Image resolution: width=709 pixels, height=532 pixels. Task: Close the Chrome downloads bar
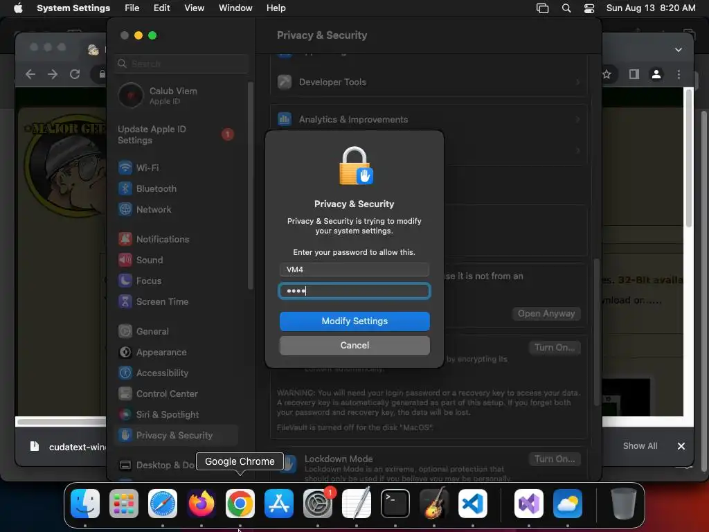click(x=681, y=446)
